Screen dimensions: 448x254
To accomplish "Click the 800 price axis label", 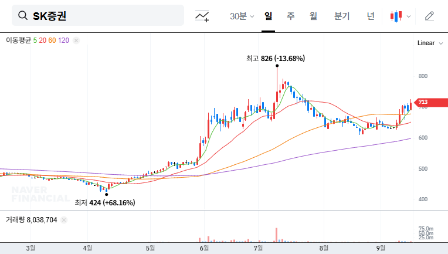I will tap(423, 76).
